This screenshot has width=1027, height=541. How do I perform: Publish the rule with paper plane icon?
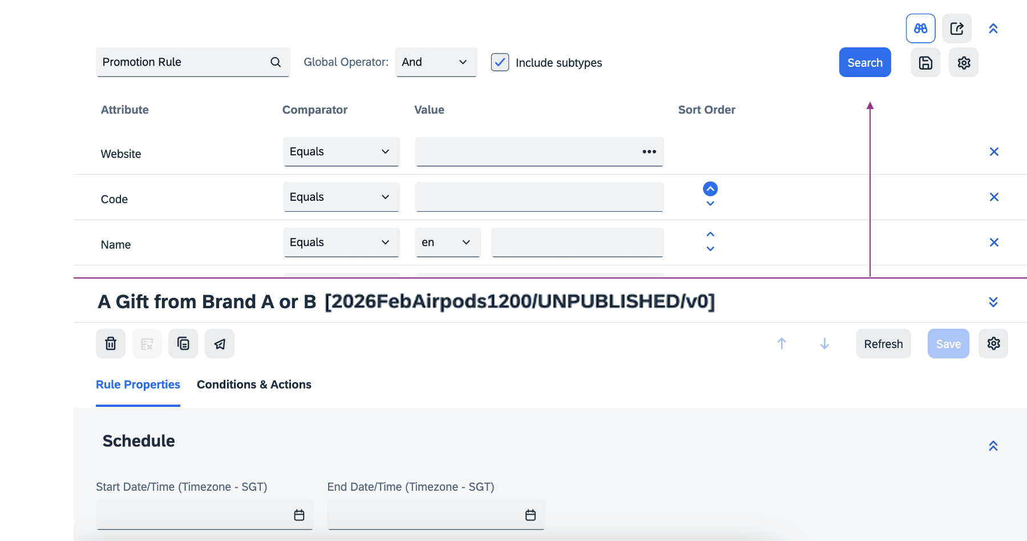[220, 344]
